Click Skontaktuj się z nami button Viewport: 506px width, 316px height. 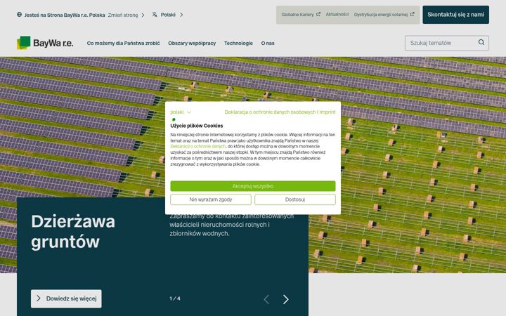coord(455,15)
